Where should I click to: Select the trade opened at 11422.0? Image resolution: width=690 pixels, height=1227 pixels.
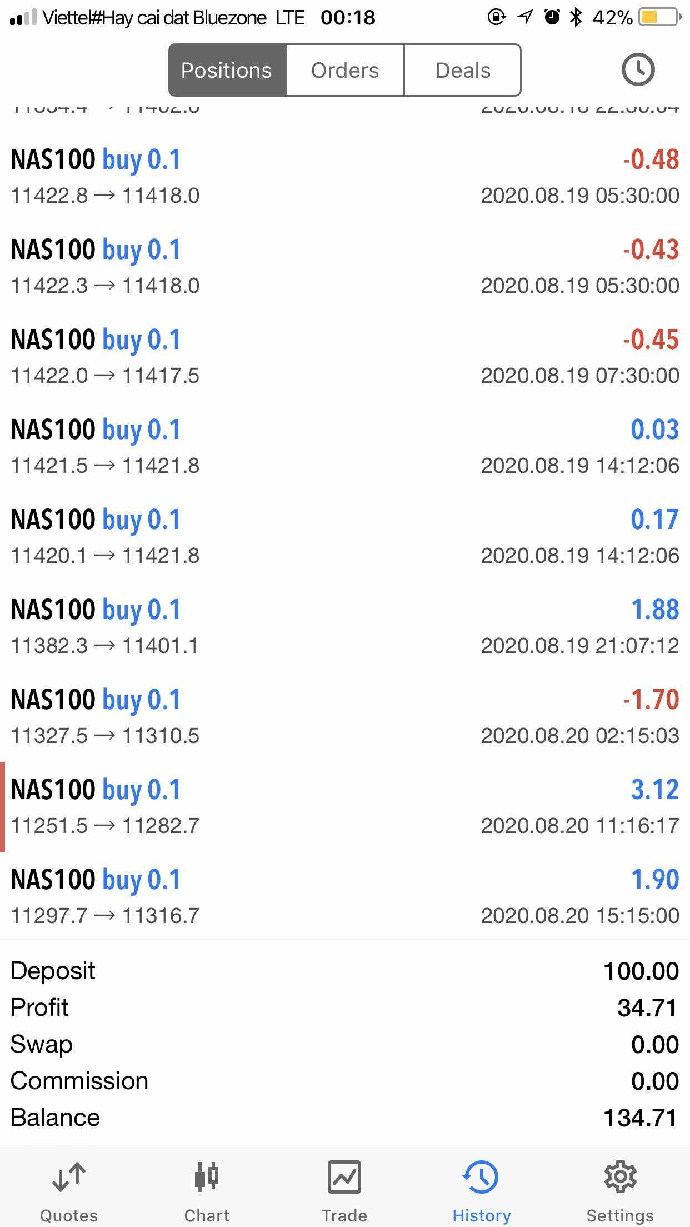[x=344, y=356]
